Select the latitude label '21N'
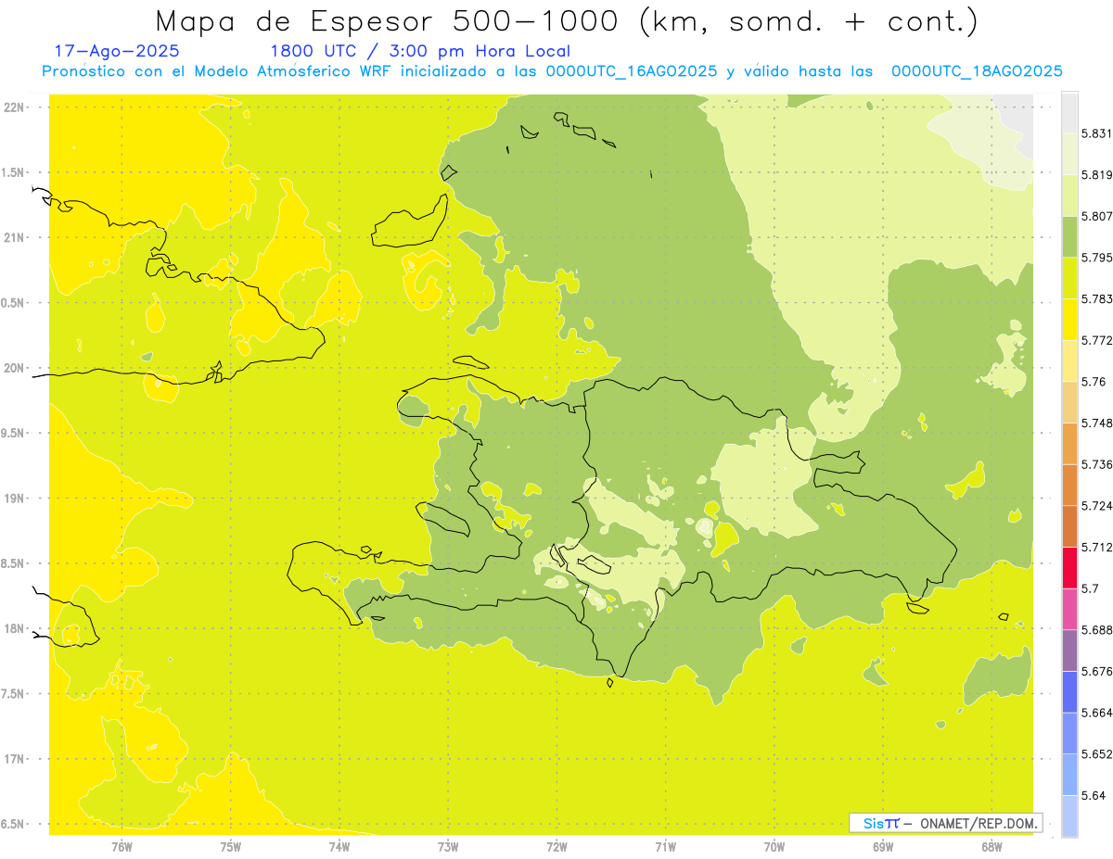This screenshot has width=1113, height=859. pyautogui.click(x=15, y=238)
